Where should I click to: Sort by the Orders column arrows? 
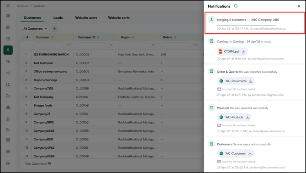pos(175,38)
